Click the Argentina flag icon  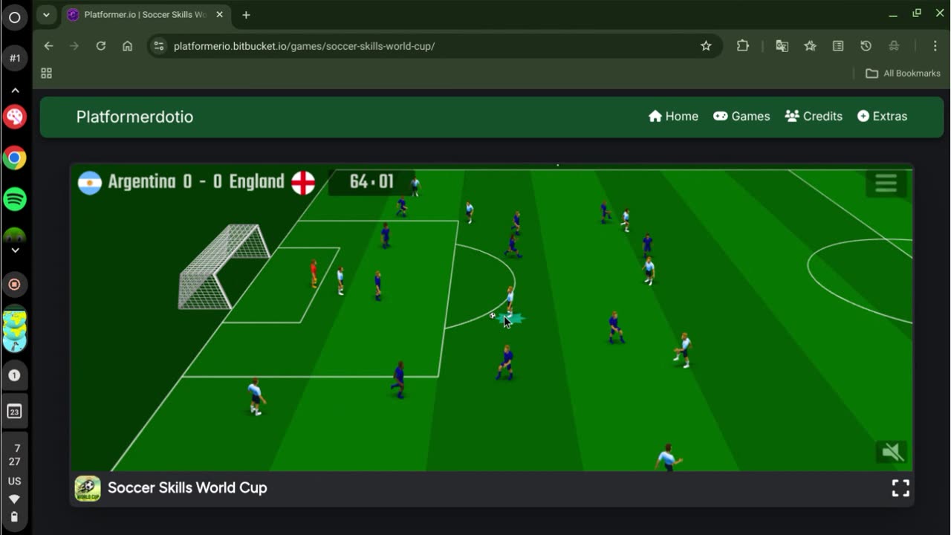[x=89, y=183]
